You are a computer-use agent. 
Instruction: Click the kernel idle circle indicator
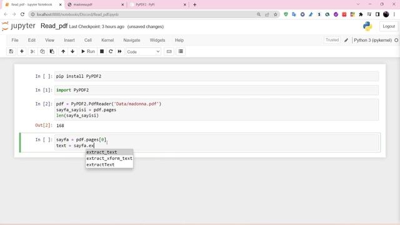coord(396,40)
